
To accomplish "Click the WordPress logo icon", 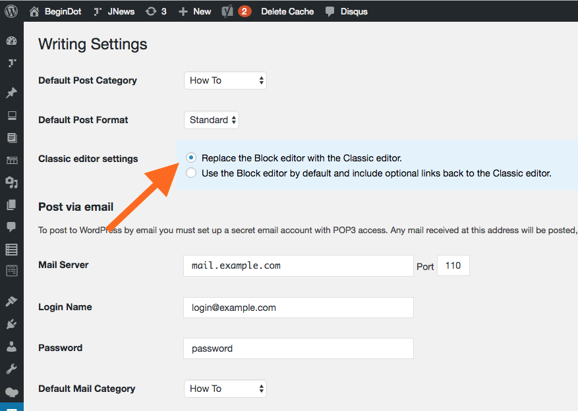I will click(x=11, y=11).
